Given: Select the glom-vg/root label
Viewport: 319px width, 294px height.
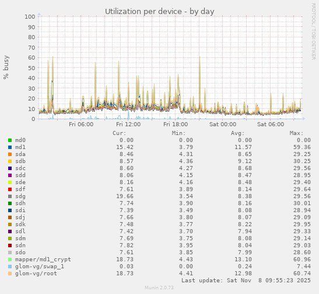Looking at the screenshot, I should point(36,274).
